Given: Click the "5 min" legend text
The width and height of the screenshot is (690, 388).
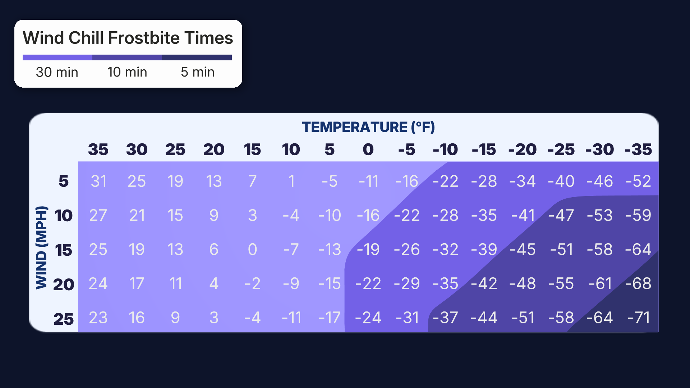Looking at the screenshot, I should click(197, 72).
